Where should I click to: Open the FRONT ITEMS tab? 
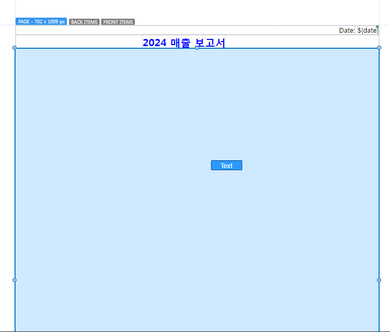(x=118, y=22)
